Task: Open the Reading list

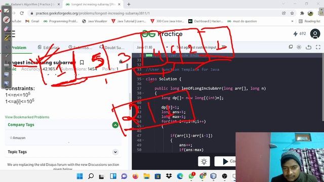Action: (309, 21)
